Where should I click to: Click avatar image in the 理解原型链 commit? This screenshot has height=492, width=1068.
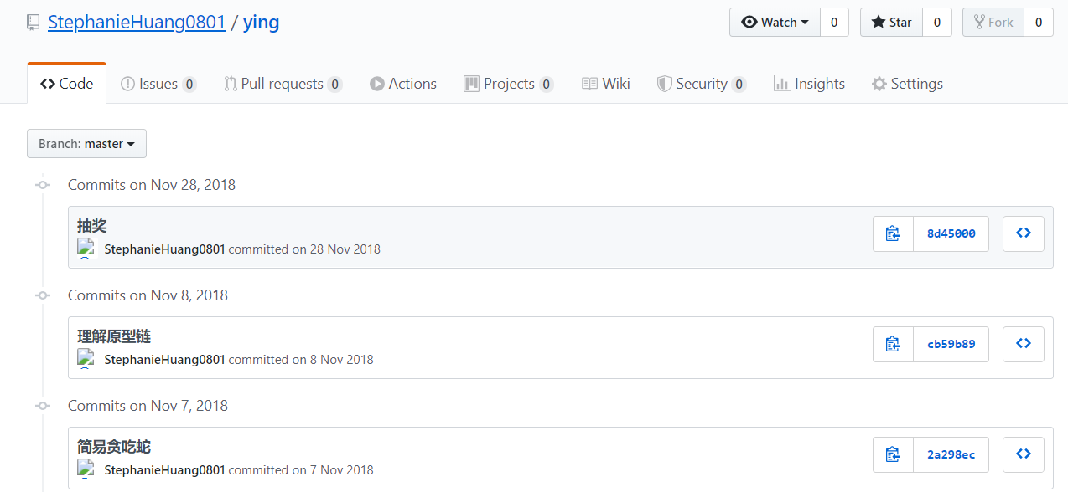click(x=87, y=358)
